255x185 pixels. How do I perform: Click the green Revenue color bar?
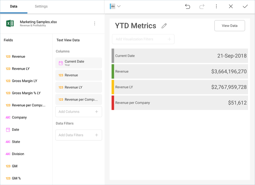(x=113, y=71)
